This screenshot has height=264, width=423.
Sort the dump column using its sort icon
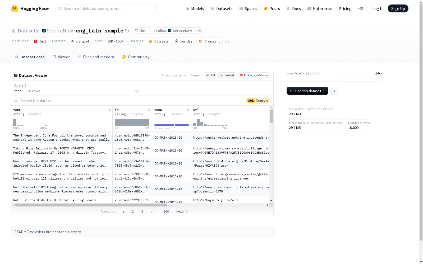(x=188, y=110)
